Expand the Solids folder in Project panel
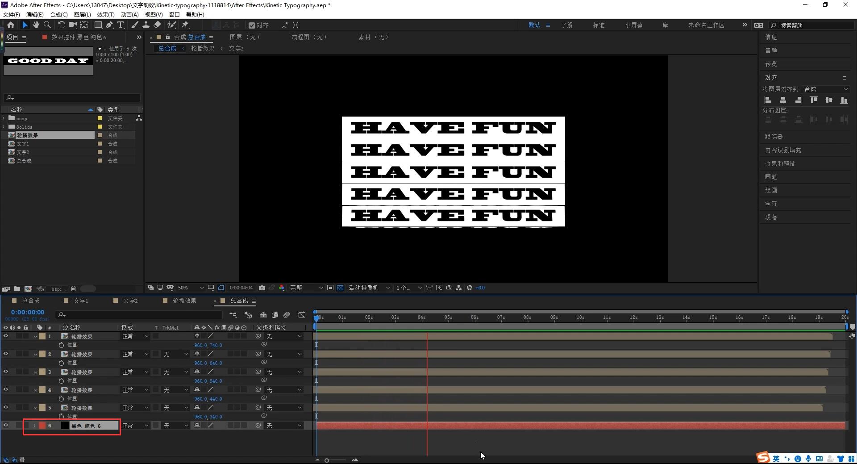This screenshot has height=464, width=857. (x=4, y=127)
